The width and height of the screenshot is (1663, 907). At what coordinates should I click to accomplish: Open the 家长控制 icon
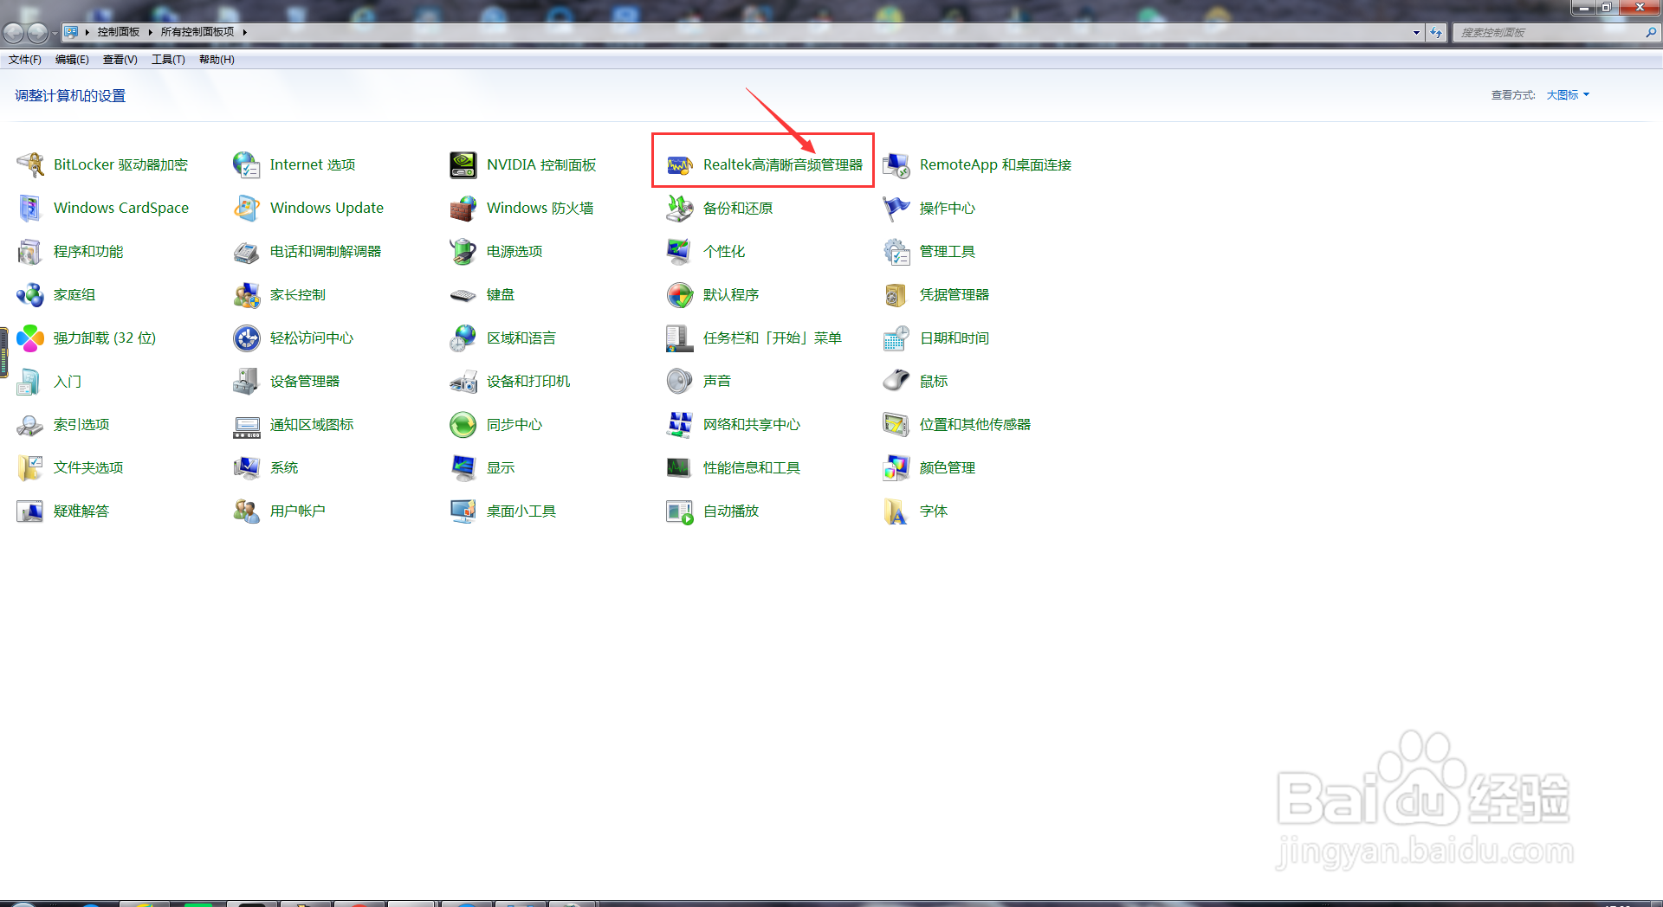(x=247, y=294)
